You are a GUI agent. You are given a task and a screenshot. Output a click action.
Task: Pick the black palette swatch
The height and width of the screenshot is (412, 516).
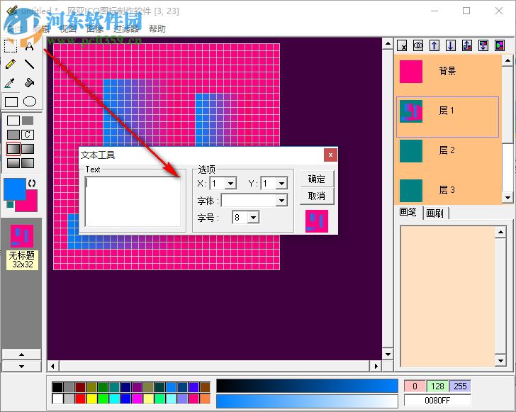point(57,387)
